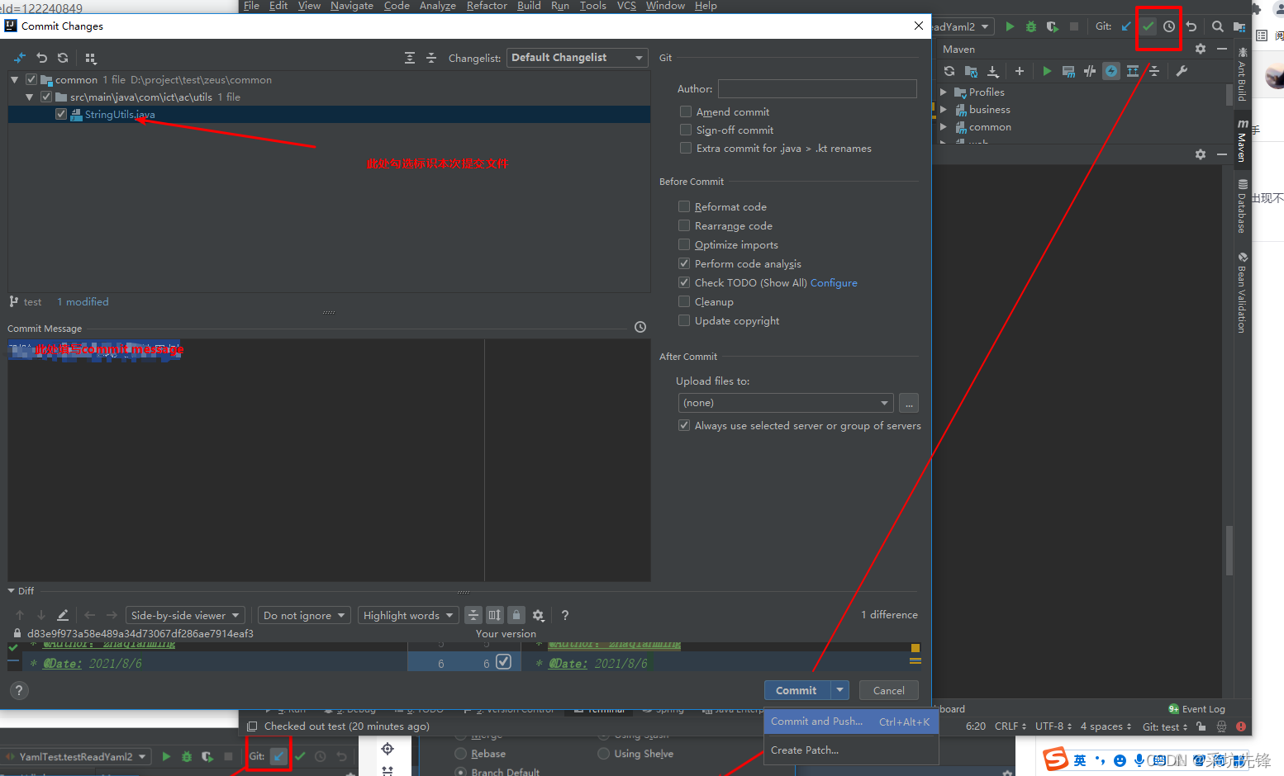This screenshot has height=776, width=1284.
Task: Enable Reformat code checkbox
Action: click(x=684, y=206)
